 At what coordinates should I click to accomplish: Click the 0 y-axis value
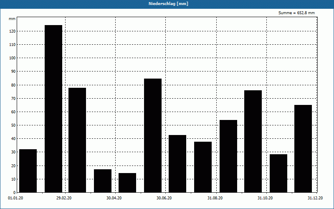15,193
